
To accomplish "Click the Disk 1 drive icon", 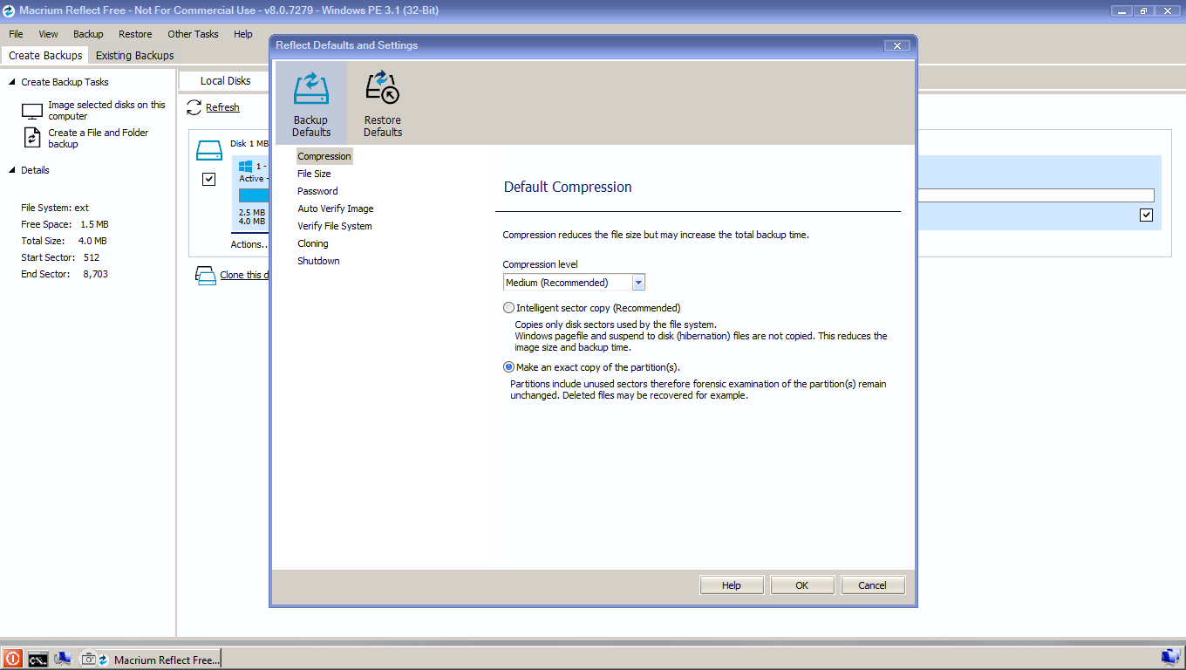I will coord(209,152).
